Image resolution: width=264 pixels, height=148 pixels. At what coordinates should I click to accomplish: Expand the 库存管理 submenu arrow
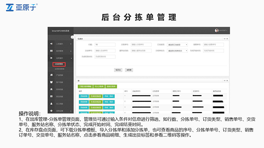[x=71, y=51]
